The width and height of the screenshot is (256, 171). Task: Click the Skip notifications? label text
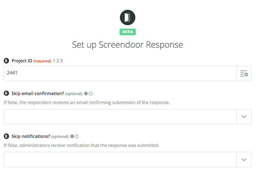(x=31, y=136)
